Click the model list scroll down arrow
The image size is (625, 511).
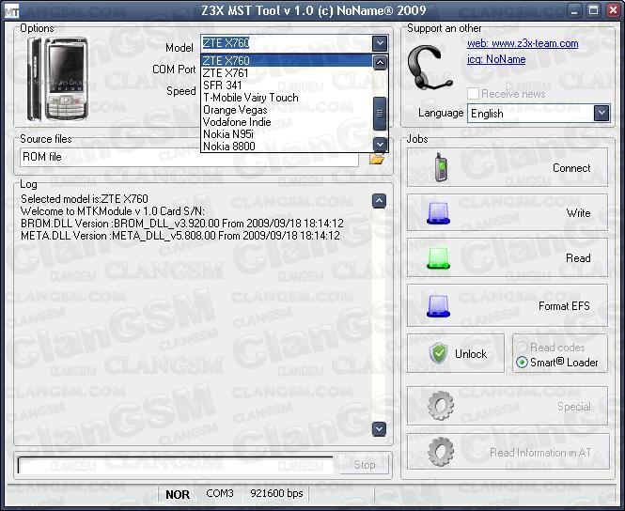click(x=380, y=144)
